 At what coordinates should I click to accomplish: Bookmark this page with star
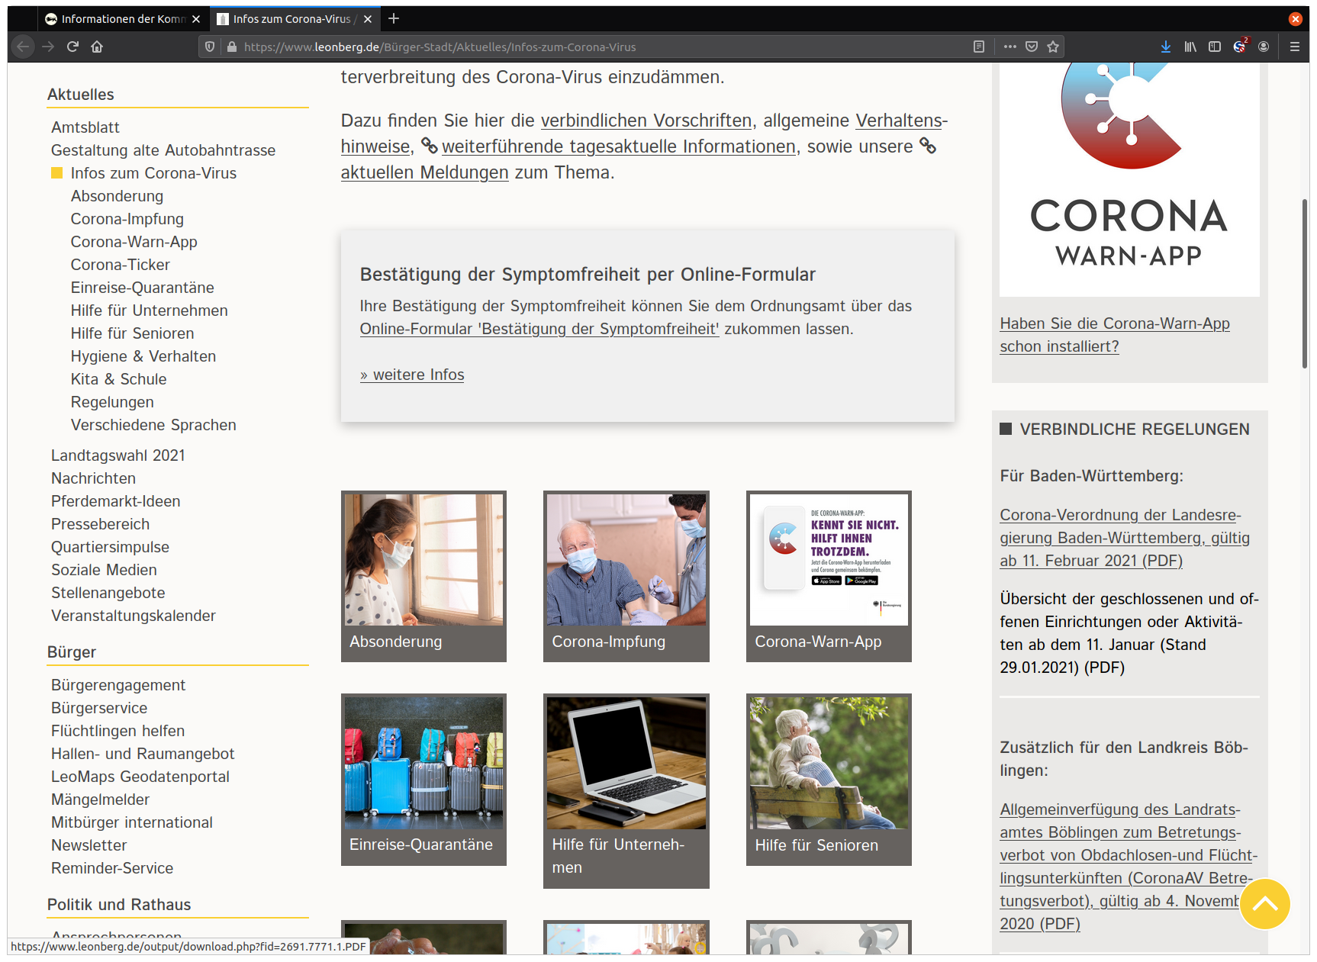[x=1053, y=47]
